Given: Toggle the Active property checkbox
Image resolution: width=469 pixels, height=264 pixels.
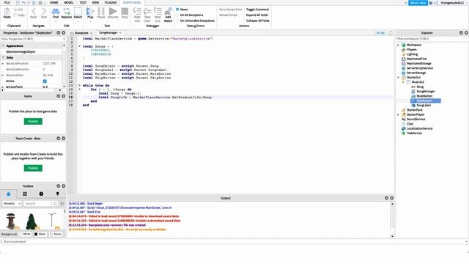Looking at the screenshot, I should 45,81.
